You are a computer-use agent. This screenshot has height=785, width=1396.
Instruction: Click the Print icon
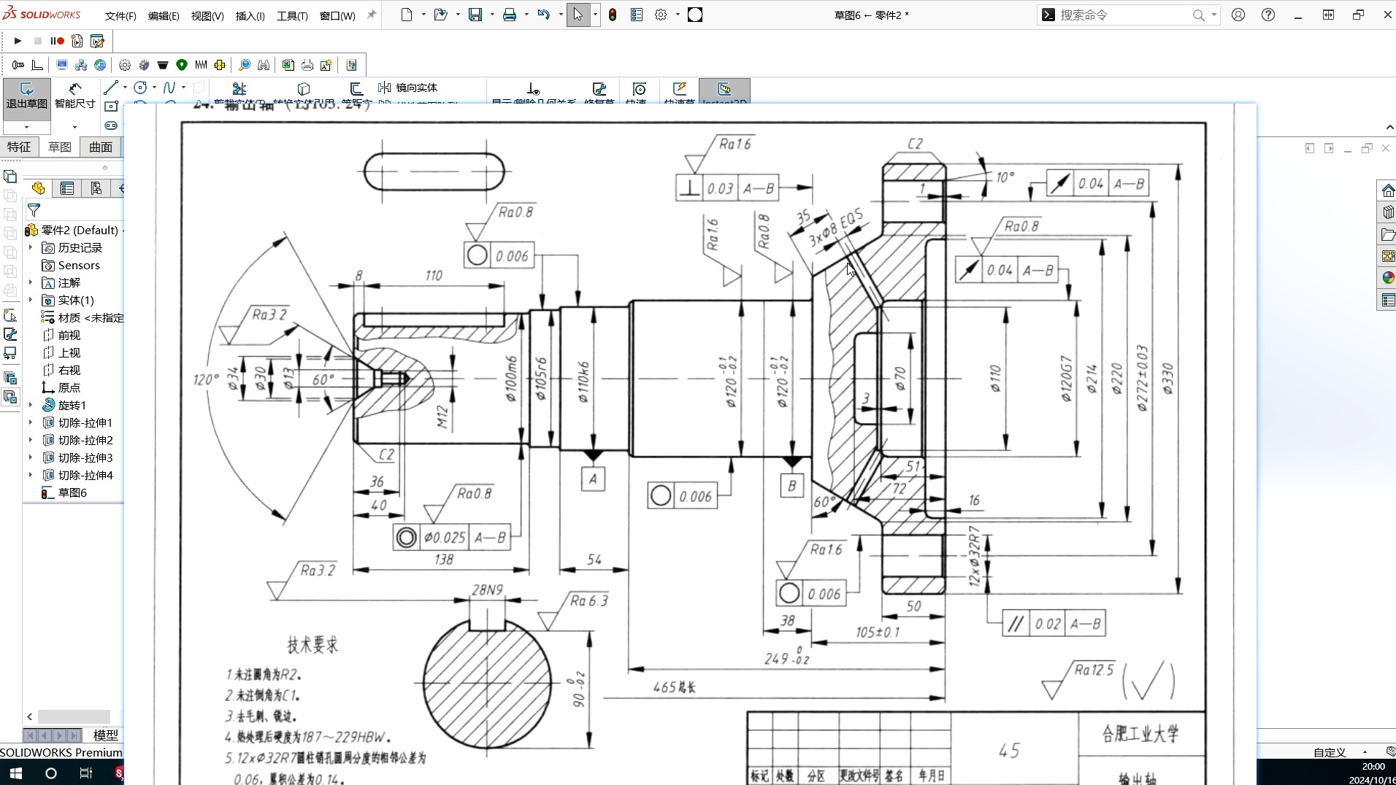[510, 15]
